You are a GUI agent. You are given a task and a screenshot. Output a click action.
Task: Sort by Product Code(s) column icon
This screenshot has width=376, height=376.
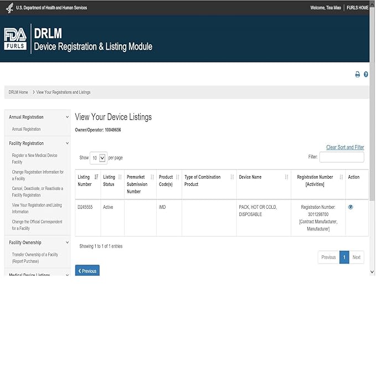pyautogui.click(x=177, y=177)
